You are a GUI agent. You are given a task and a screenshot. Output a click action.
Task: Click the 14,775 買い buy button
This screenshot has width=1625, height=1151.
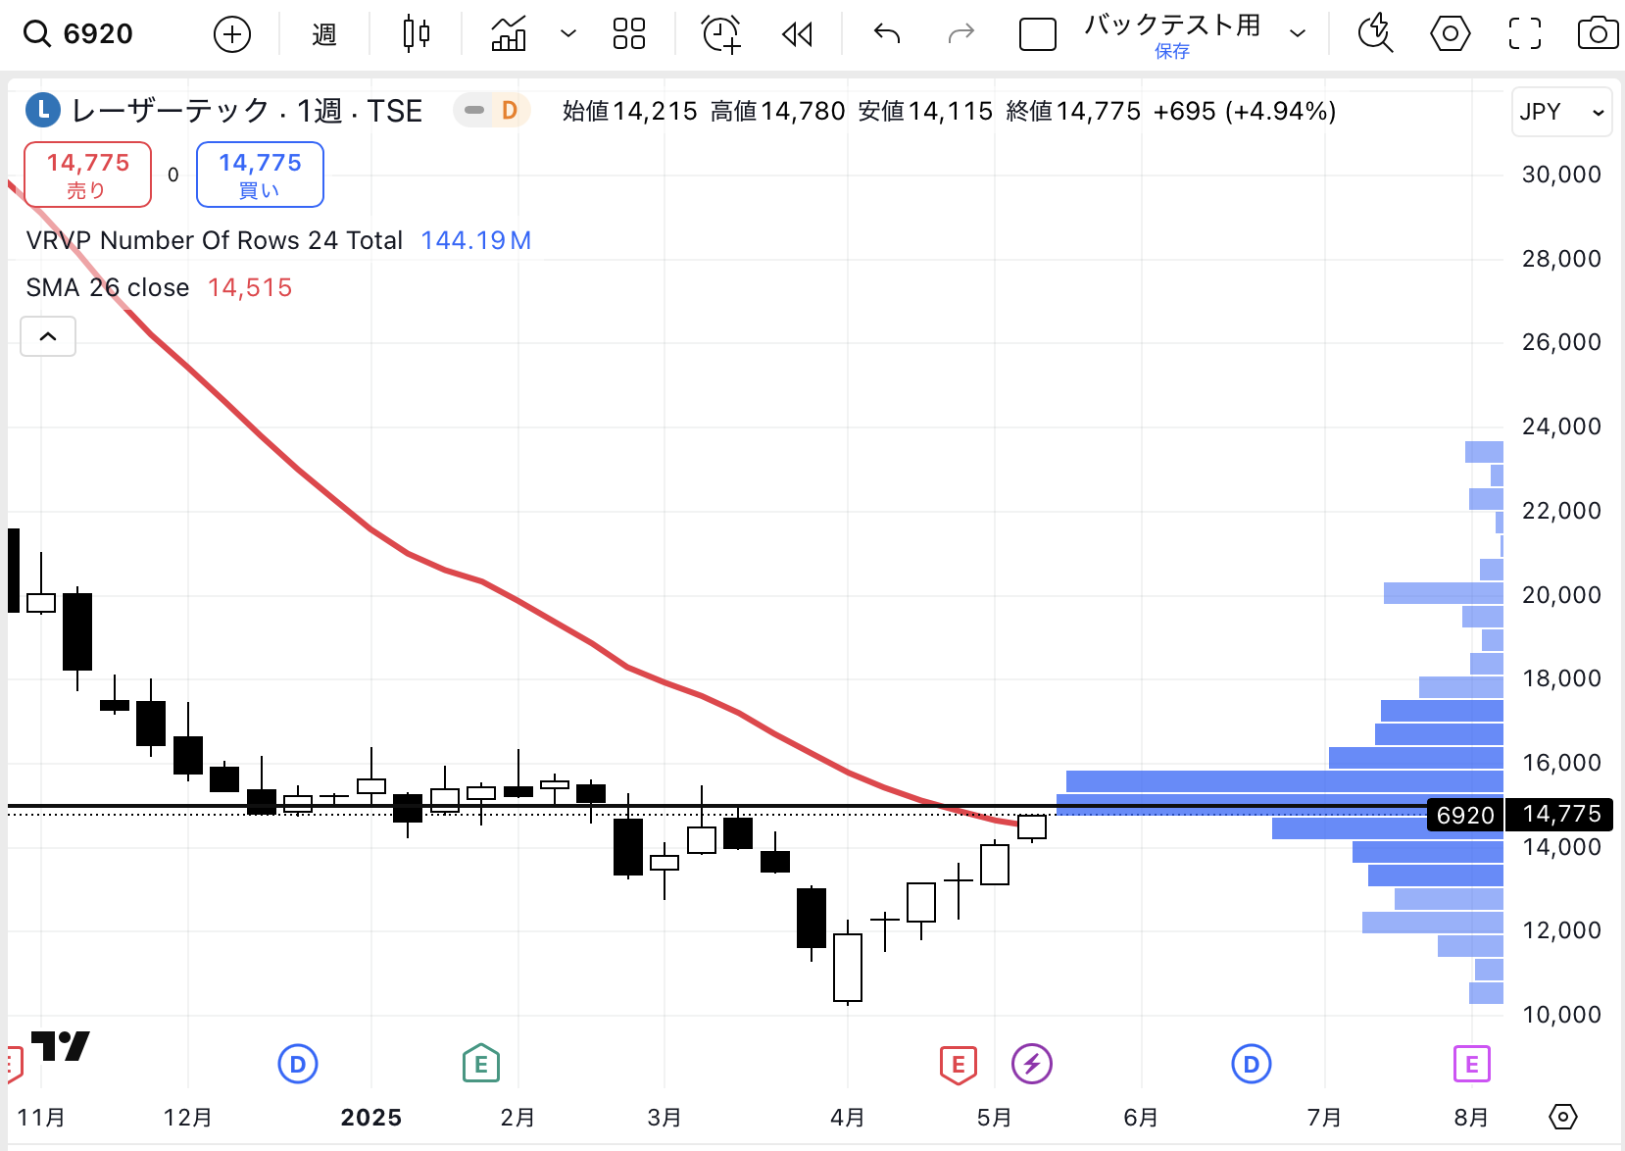260,175
